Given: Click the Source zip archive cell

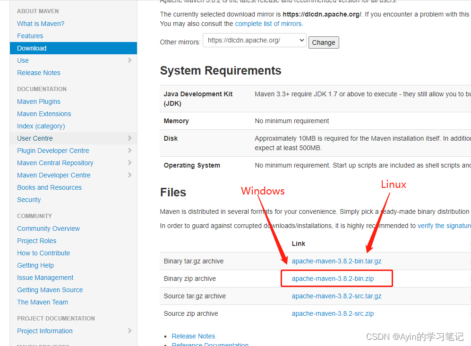Looking at the screenshot, I should pyautogui.click(x=191, y=313).
